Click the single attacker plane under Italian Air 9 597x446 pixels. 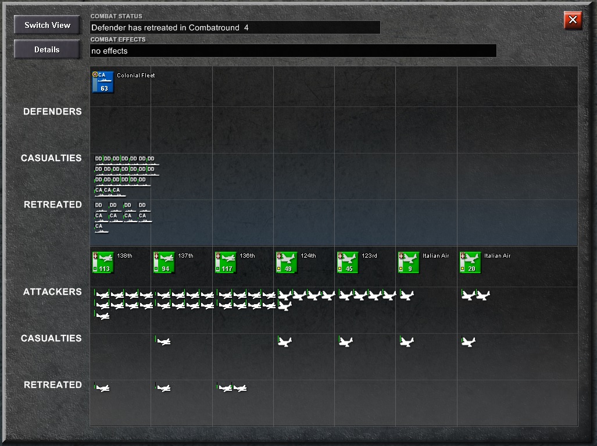click(407, 295)
